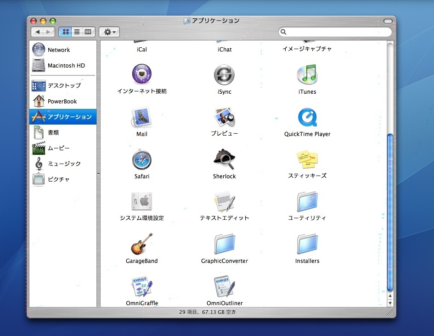The width and height of the screenshot is (434, 336).
Task: Select Macintosh HD in the sidebar
Action: point(63,65)
